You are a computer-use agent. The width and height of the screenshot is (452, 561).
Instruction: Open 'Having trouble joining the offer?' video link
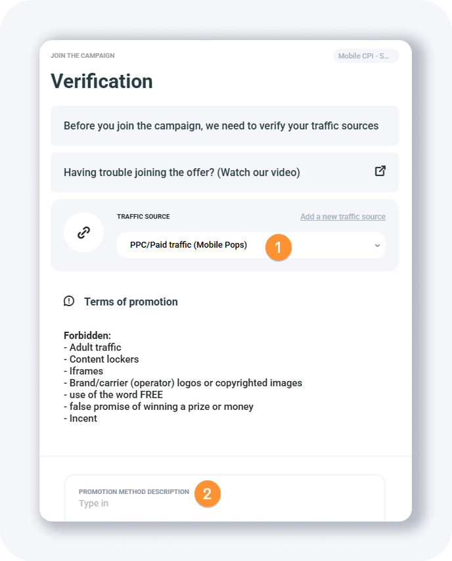182,172
